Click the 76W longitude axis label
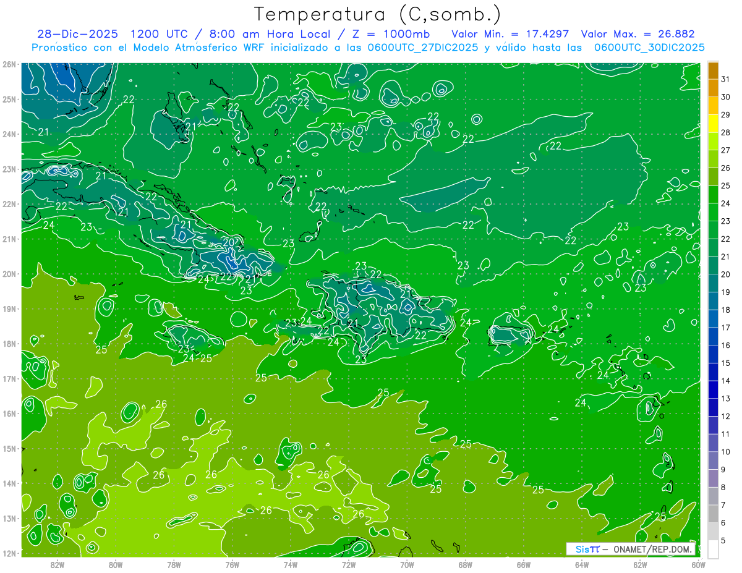Screen dimensions: 742x573 point(232,564)
